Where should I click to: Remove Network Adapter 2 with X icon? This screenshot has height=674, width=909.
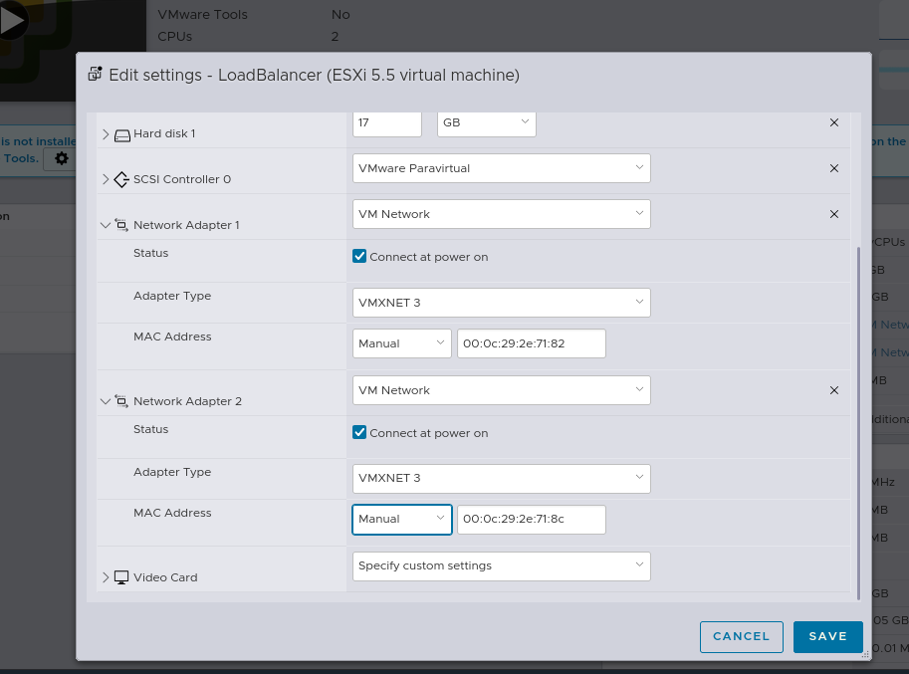click(834, 390)
